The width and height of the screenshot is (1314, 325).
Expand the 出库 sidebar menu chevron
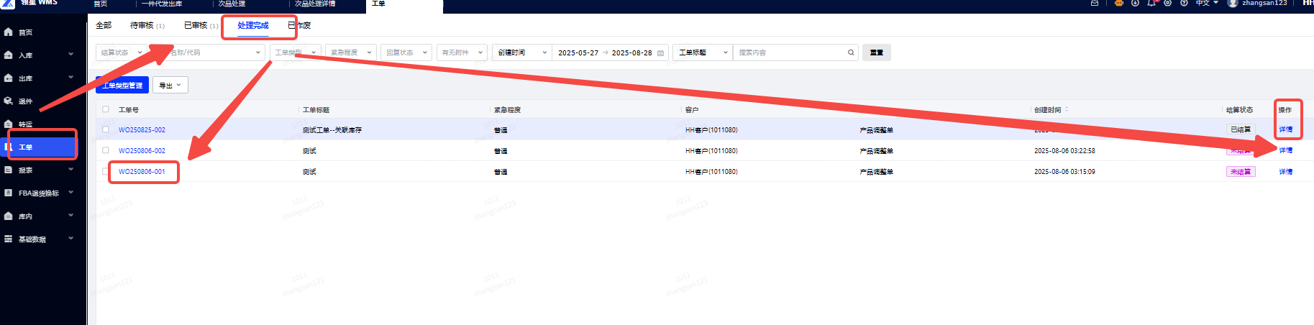click(x=71, y=78)
